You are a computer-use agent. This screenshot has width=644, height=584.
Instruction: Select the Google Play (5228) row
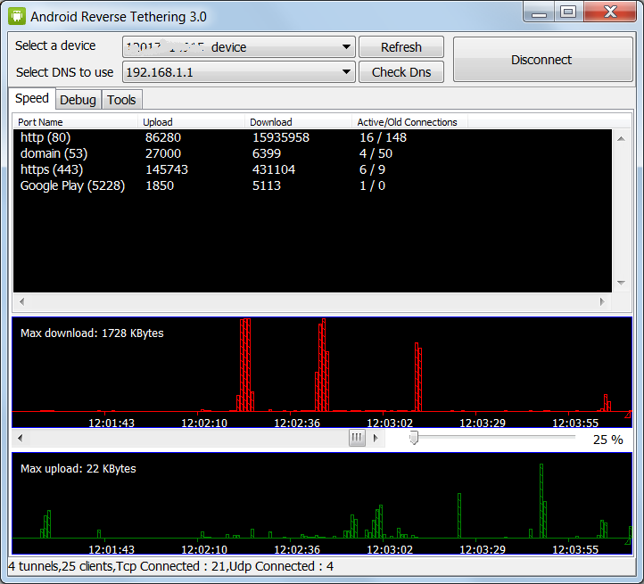tap(312, 185)
